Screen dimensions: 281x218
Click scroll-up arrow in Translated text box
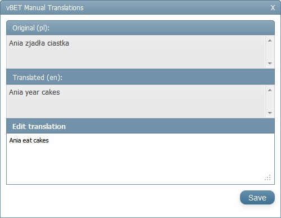point(270,90)
